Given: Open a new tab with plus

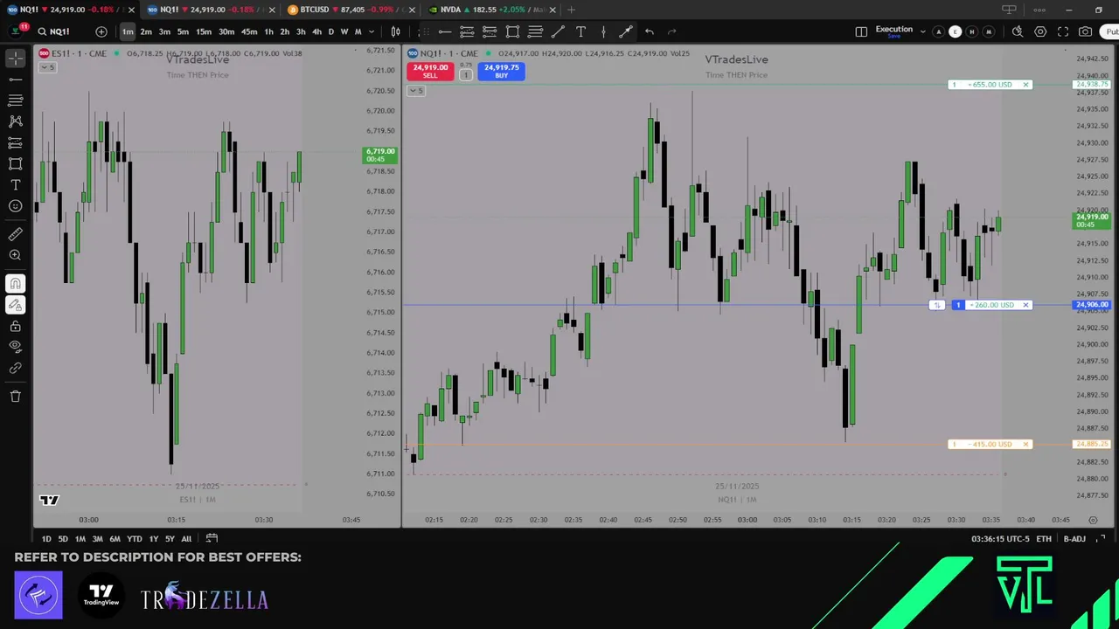Looking at the screenshot, I should tap(571, 10).
